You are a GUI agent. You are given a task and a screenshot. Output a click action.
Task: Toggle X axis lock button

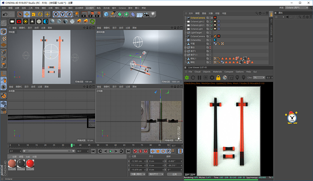point(56,14)
